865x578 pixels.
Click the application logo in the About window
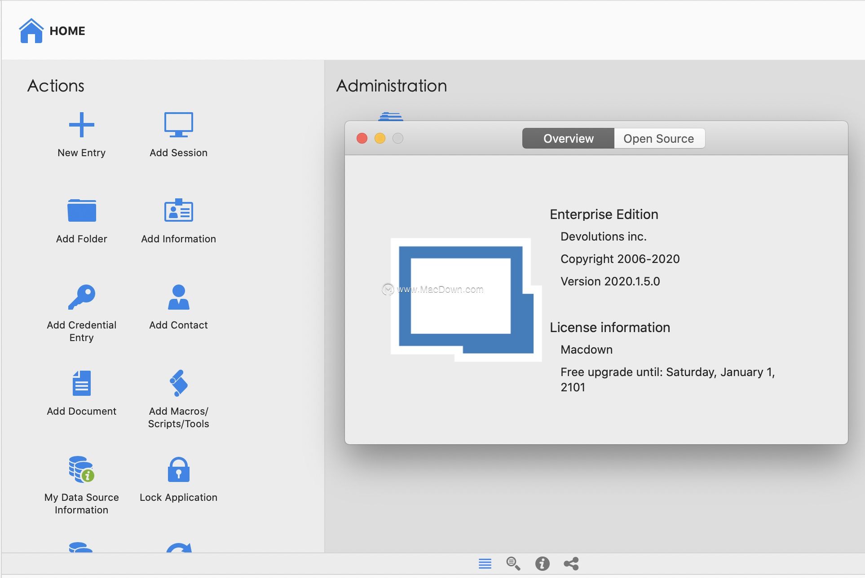coord(466,299)
